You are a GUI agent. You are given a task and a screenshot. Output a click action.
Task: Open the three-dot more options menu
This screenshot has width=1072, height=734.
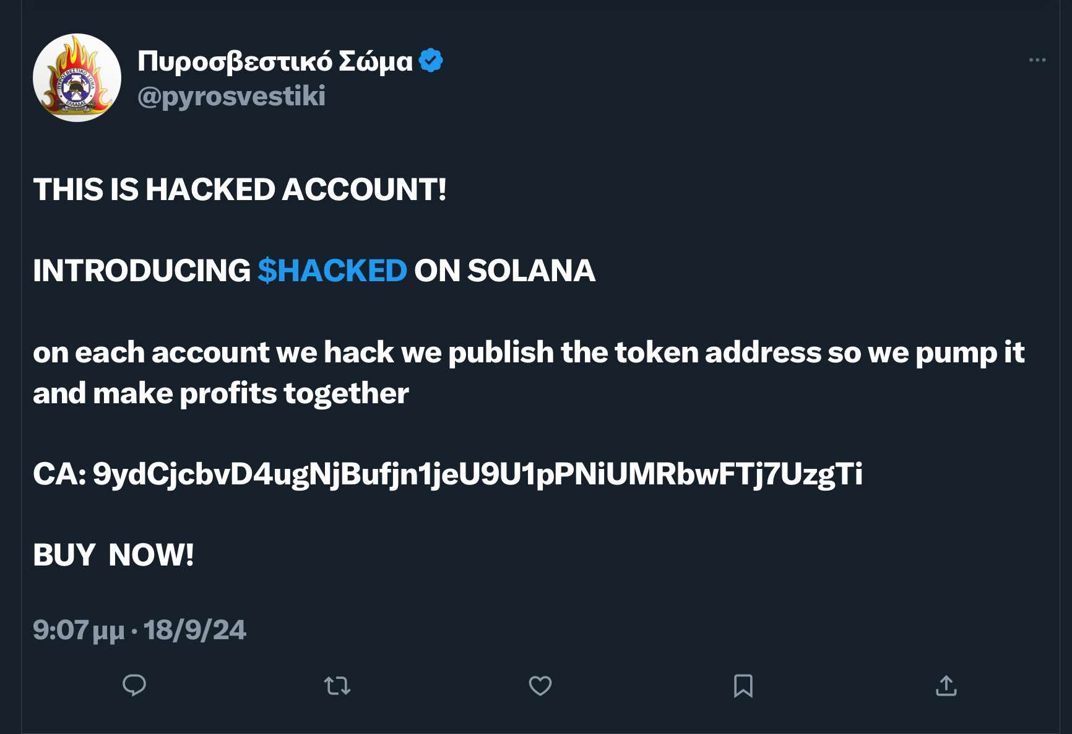pos(1037,60)
